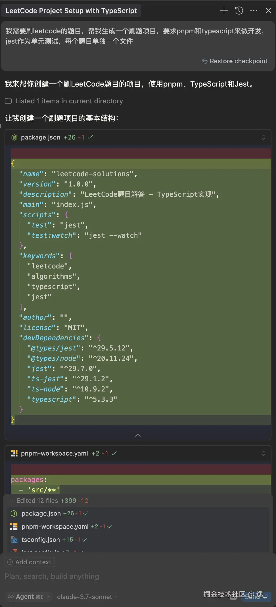Start a new chat with plus icon
This screenshot has height=607, width=276.
224,11
